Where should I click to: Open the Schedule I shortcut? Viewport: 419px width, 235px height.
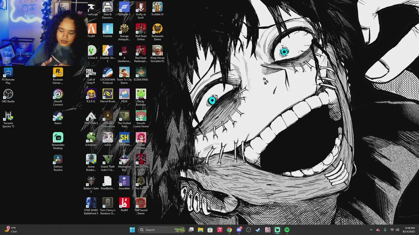coord(91,139)
